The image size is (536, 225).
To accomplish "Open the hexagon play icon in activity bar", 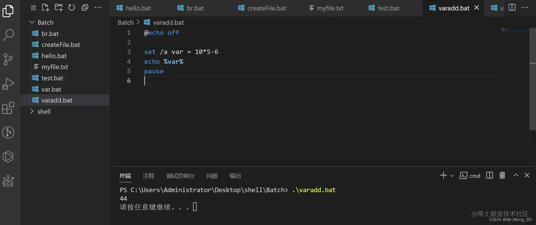I will coord(8,156).
